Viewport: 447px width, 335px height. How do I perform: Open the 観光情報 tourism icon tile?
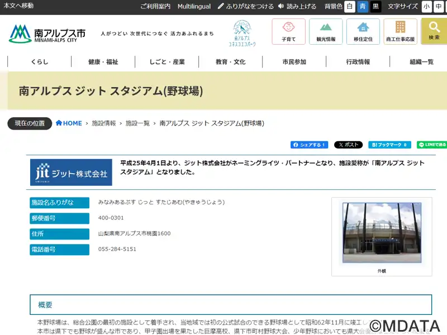pyautogui.click(x=326, y=31)
